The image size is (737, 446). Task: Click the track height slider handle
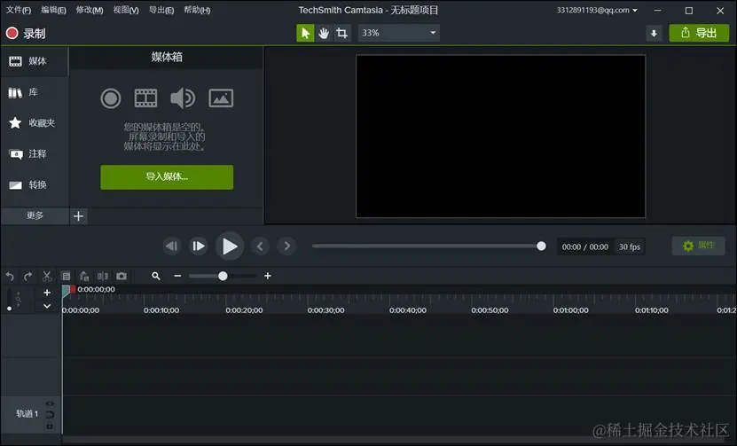coord(10,309)
